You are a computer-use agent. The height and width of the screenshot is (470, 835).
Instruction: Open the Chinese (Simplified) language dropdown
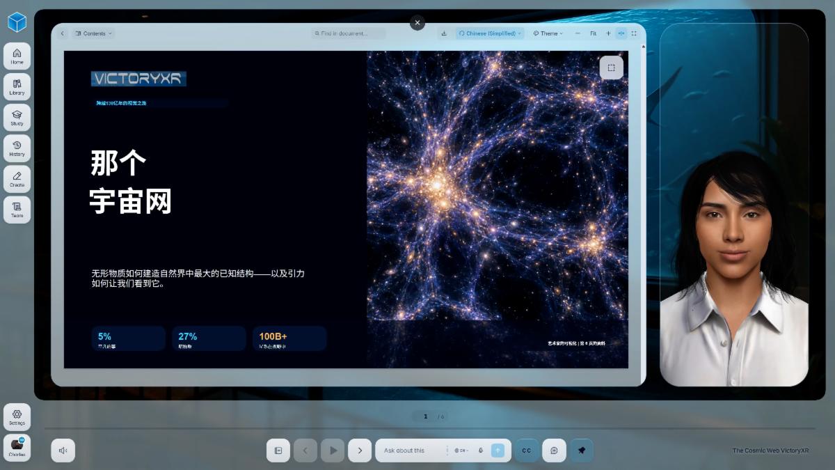pos(490,33)
